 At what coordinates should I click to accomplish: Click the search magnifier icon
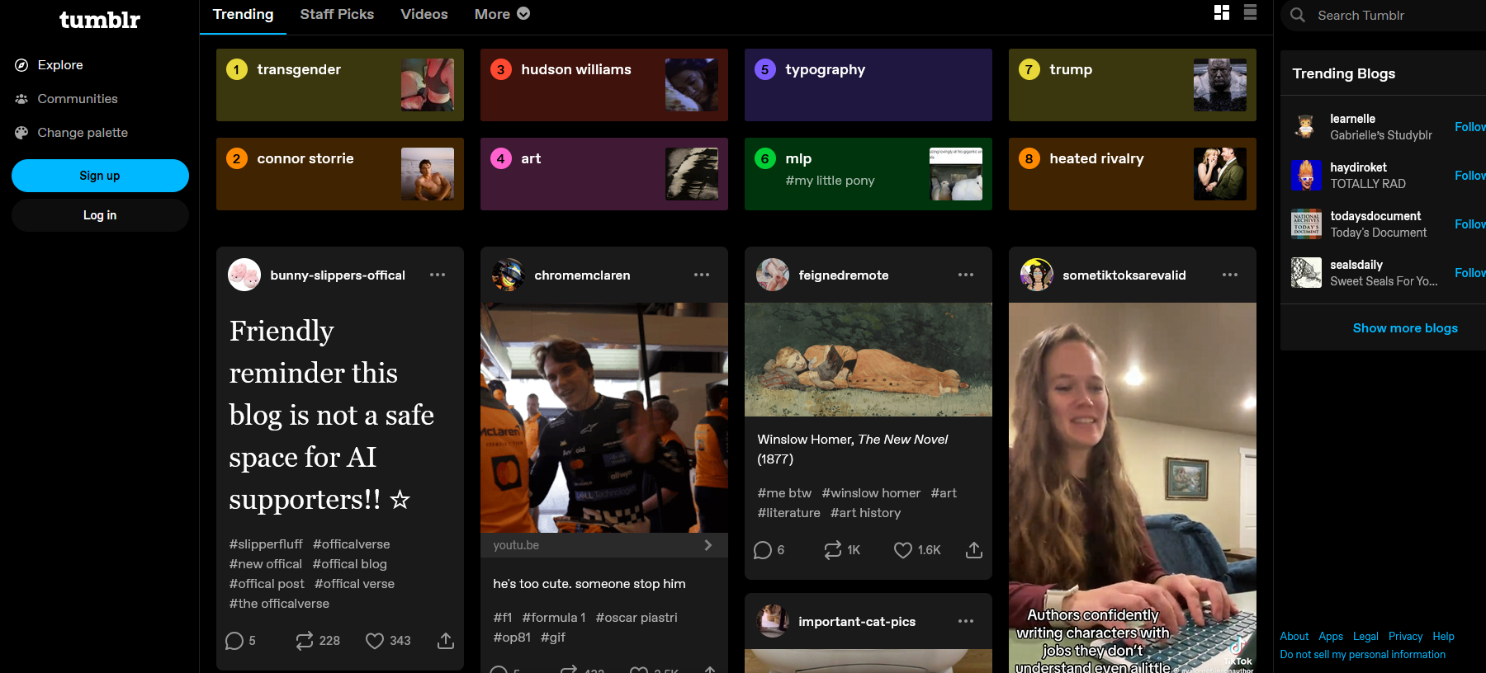point(1298,15)
